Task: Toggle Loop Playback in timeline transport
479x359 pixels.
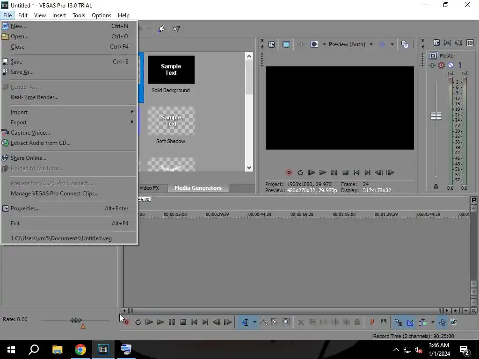Action: point(138,322)
